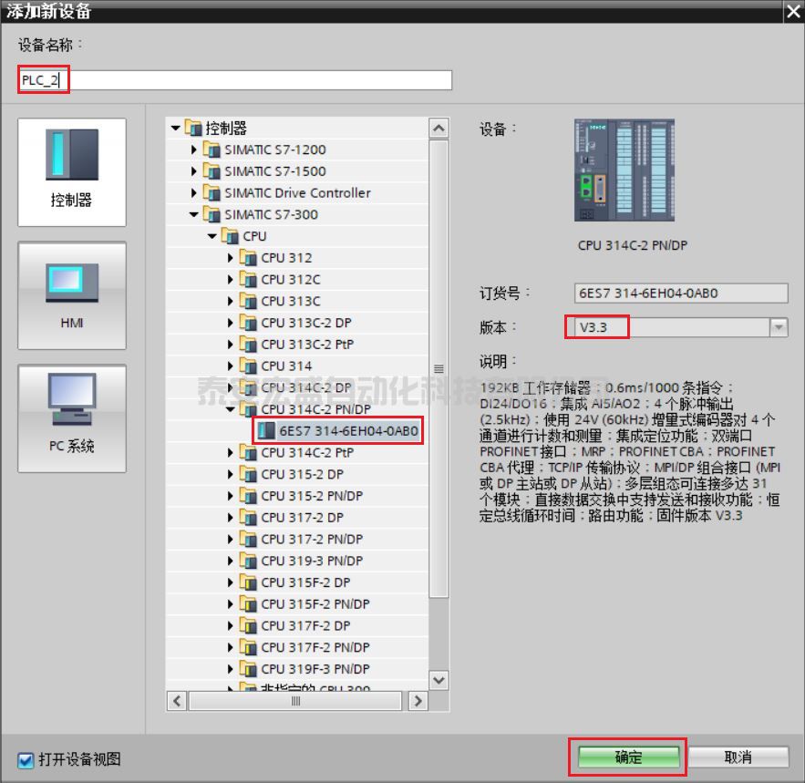Screen dimensions: 805x783
Task: Select CPU 313C-2 DP in the tree
Action: pos(306,323)
